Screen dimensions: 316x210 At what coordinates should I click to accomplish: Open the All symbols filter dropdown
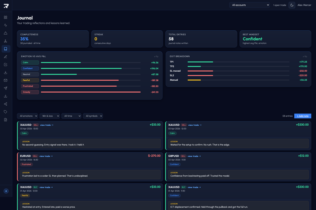click(x=93, y=116)
